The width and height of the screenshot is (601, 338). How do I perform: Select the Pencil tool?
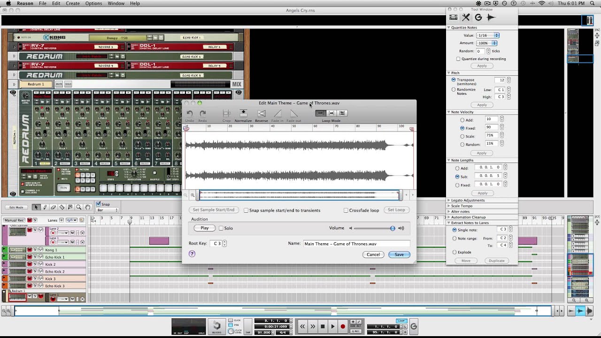[45, 207]
